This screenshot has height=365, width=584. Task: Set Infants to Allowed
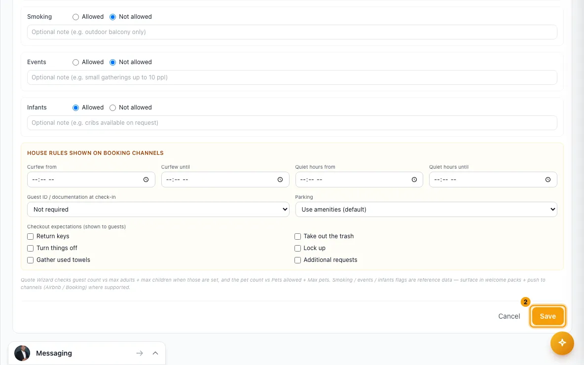click(x=75, y=108)
